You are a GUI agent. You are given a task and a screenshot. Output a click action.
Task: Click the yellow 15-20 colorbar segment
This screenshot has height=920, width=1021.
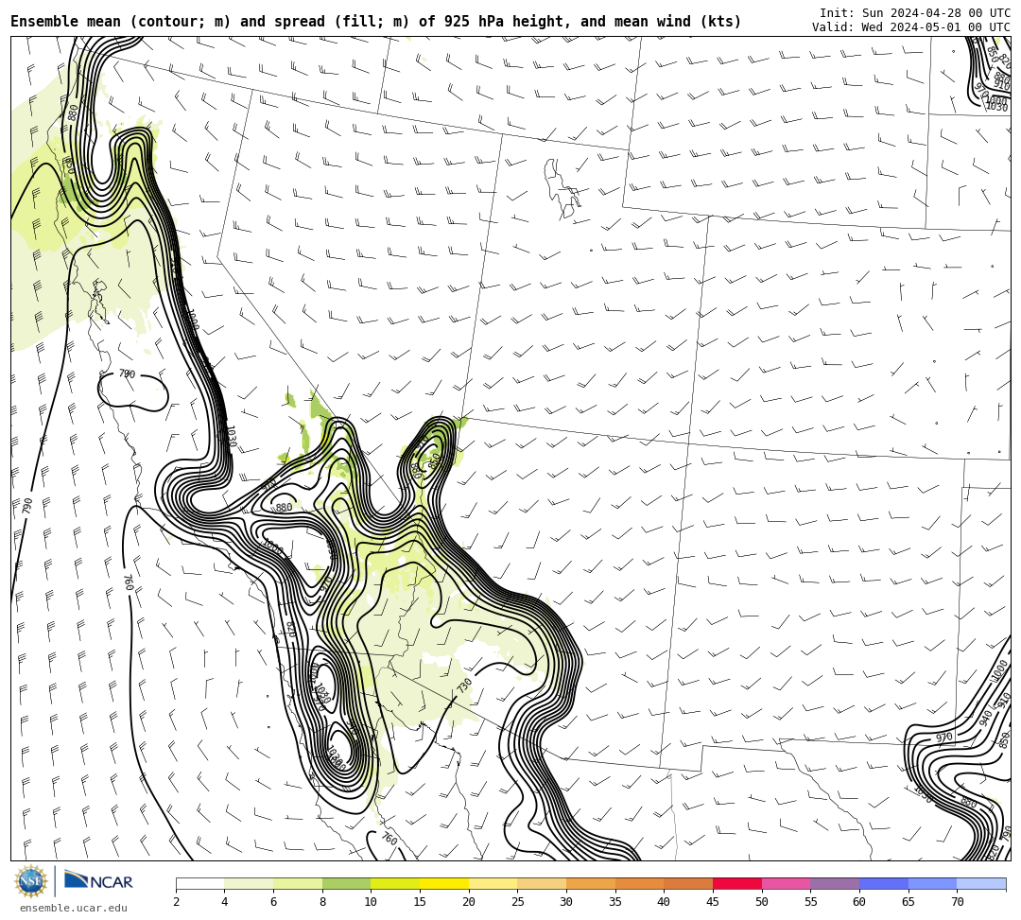444,883
